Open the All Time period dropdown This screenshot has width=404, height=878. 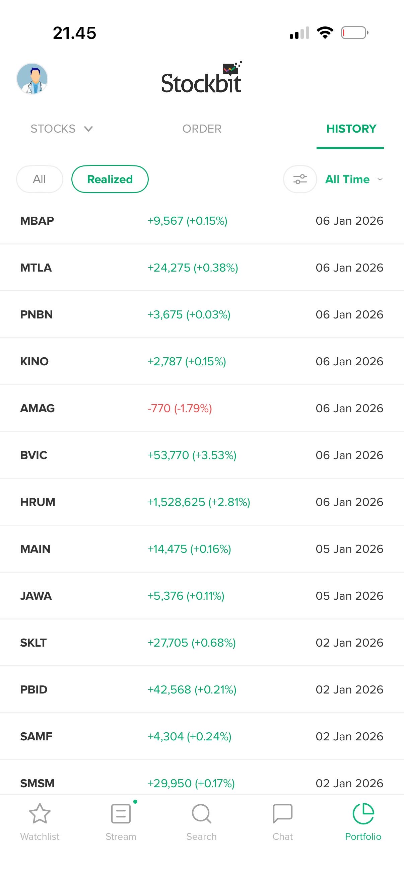tap(353, 179)
